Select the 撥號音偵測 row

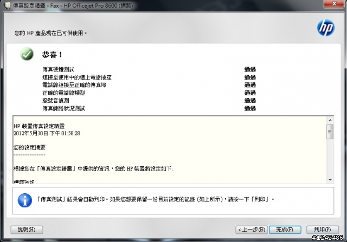[55, 101]
